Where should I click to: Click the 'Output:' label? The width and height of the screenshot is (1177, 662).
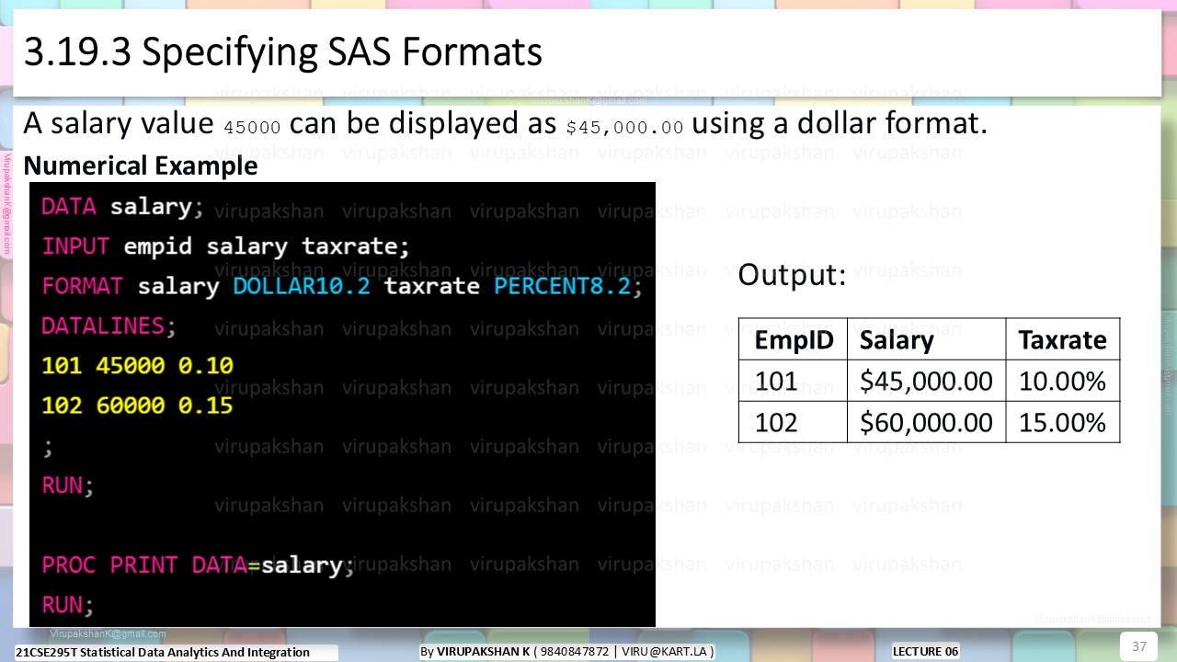click(x=792, y=274)
